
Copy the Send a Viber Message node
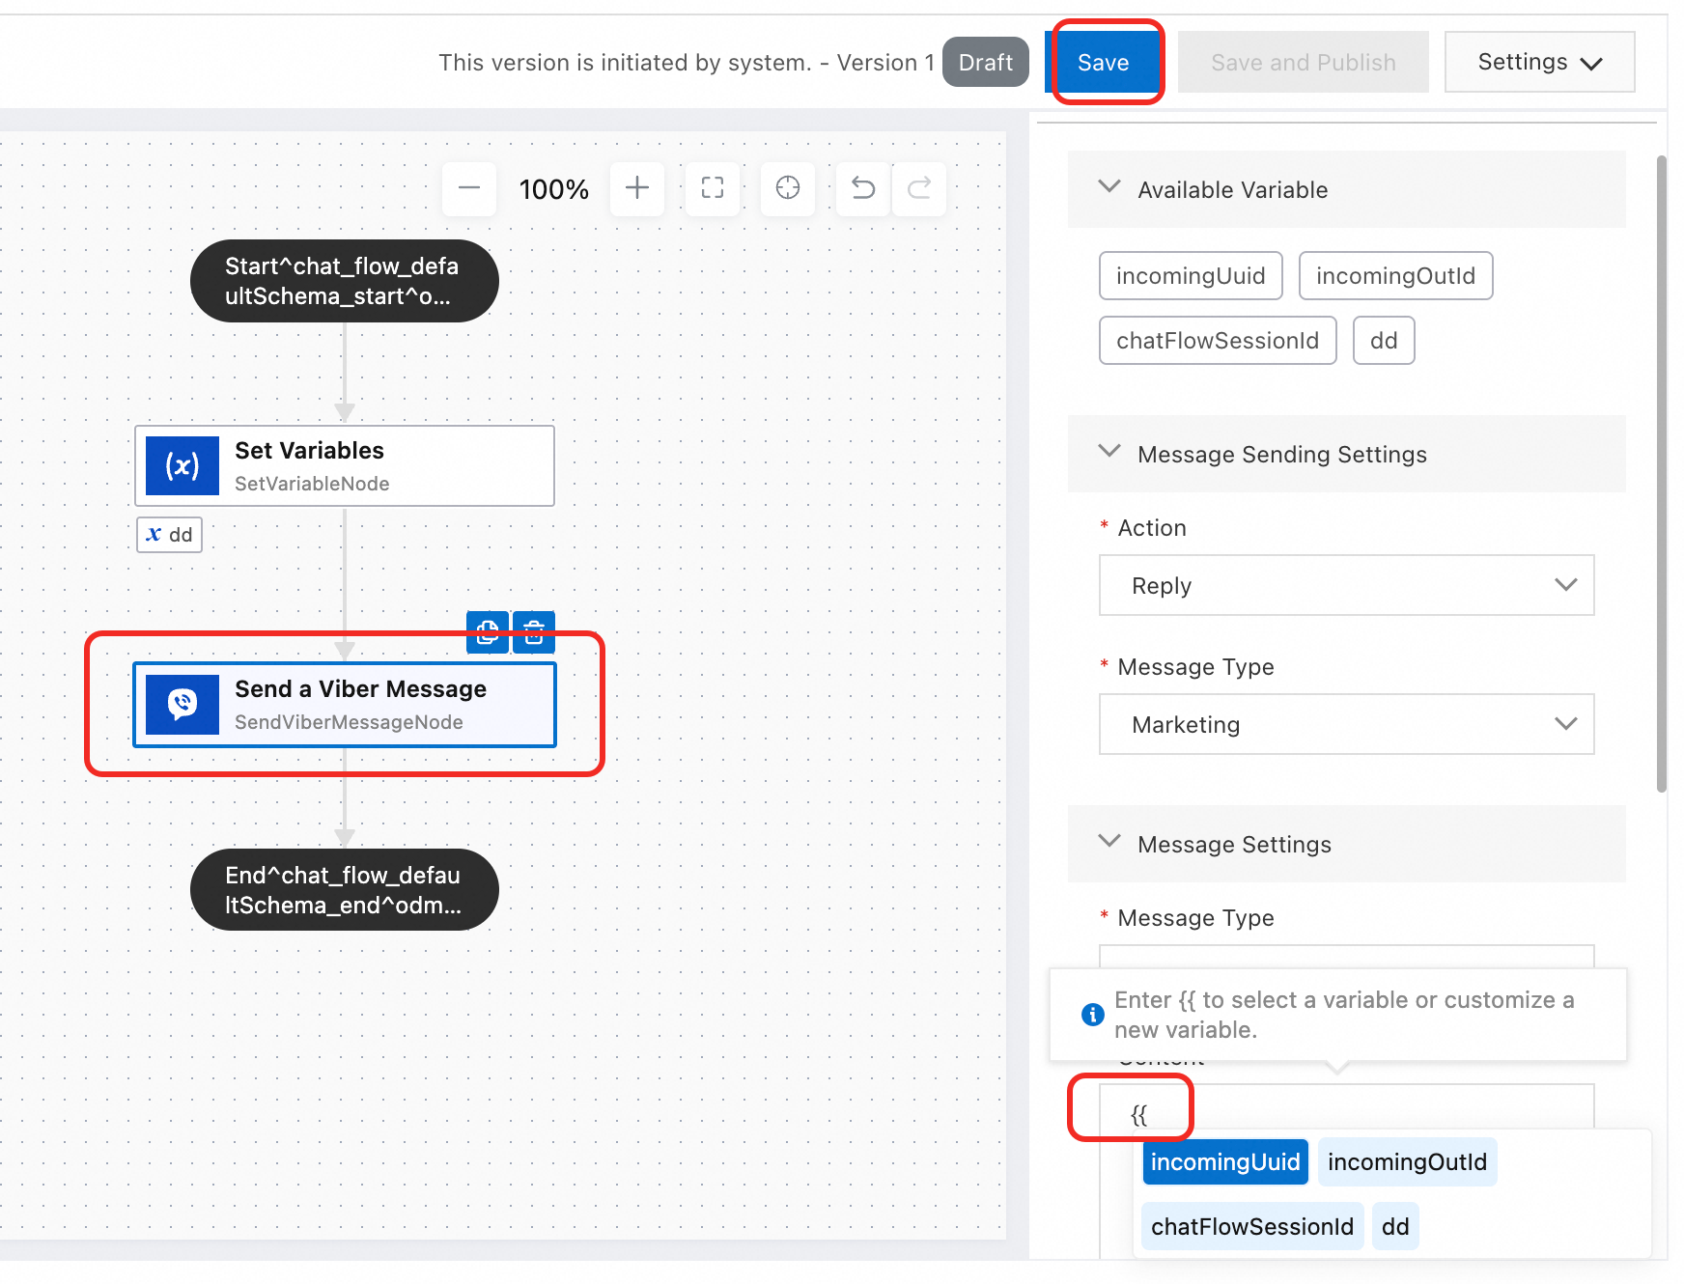point(488,632)
